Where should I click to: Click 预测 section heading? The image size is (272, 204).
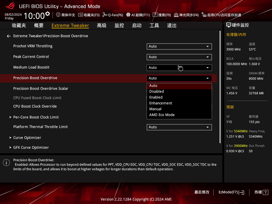pyautogui.click(x=230, y=107)
